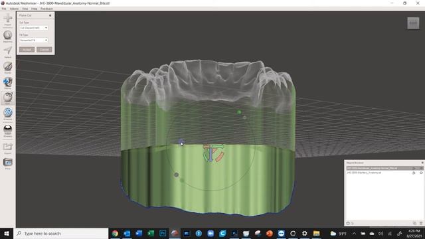
Task: Open the Print tool
Action: point(7,164)
